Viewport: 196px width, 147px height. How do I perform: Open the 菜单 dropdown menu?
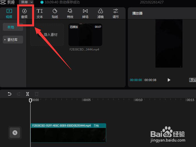click(x=26, y=2)
